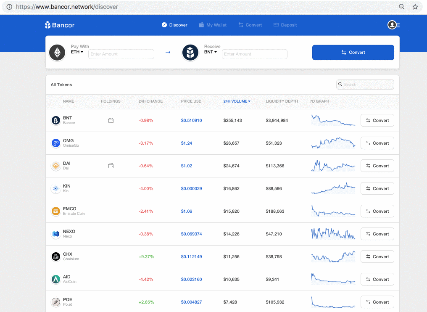Open the user account menu icon
Screen dimensions: 427x312
click(x=393, y=25)
